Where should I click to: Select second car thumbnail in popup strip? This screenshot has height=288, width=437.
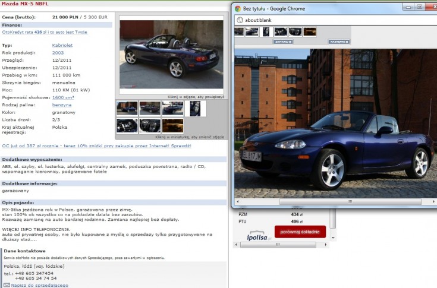251,31
